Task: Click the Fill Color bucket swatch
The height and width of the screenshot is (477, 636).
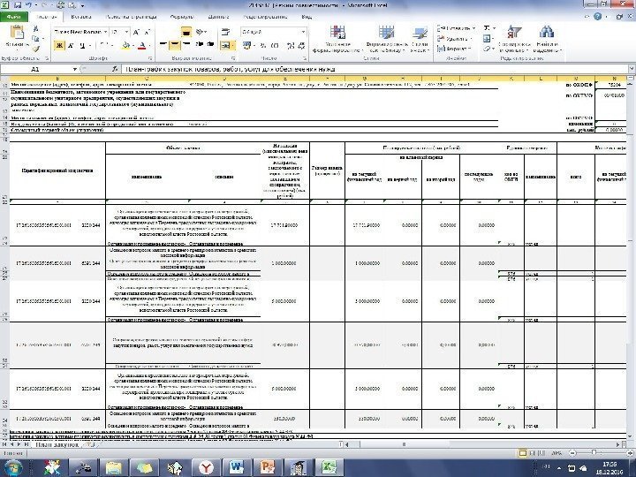Action: click(126, 45)
